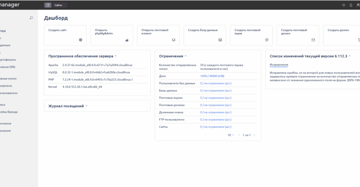This screenshot has width=360, height=187.
Task: Open the rows-per-page 10 dropdown
Action: pos(231,135)
